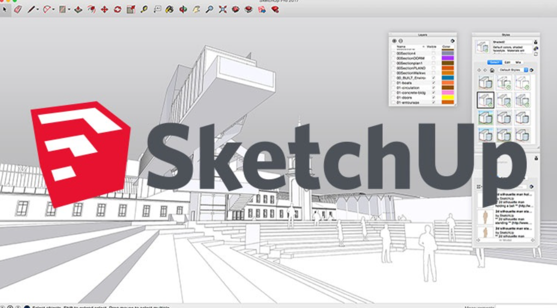Screen dimensions: 557x308
Task: Select the outlined current style thumbnail
Action: click(x=485, y=100)
